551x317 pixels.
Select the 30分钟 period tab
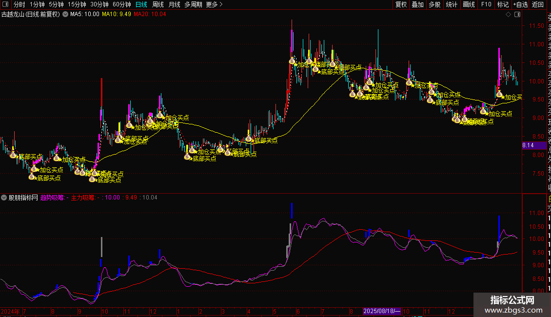[x=99, y=4]
